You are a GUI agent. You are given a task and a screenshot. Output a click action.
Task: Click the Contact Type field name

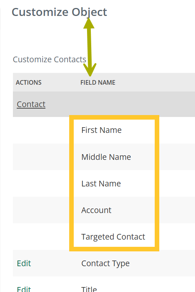[x=105, y=264]
